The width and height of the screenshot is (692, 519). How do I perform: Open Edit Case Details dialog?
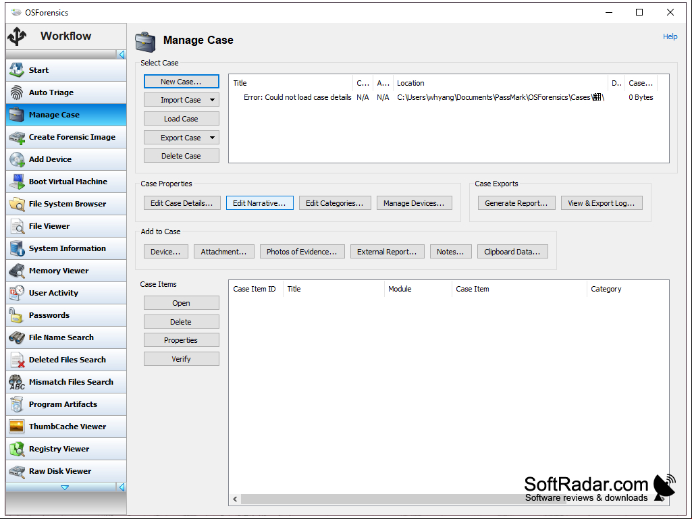(182, 203)
